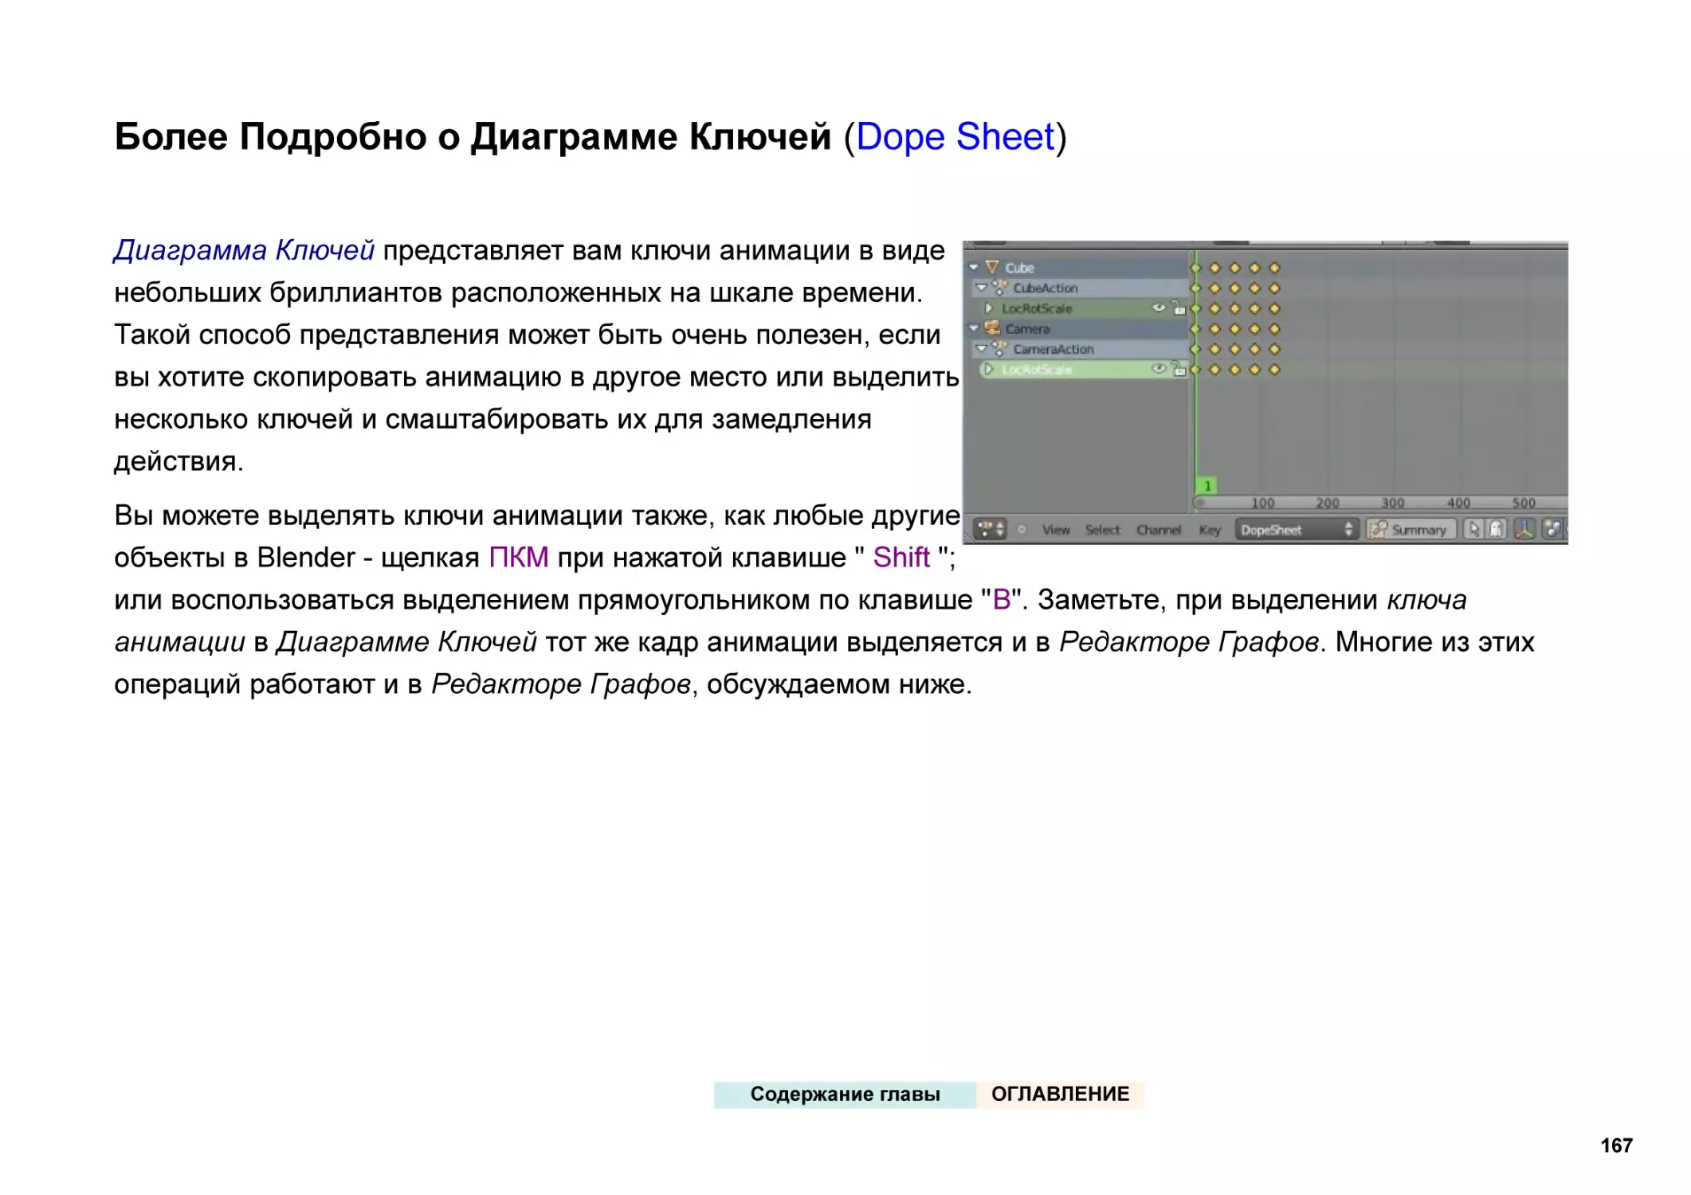Click the Camera object icon
The image size is (1691, 1195).
(x=992, y=328)
